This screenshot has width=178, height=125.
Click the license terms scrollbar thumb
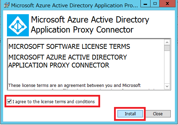[167, 48]
